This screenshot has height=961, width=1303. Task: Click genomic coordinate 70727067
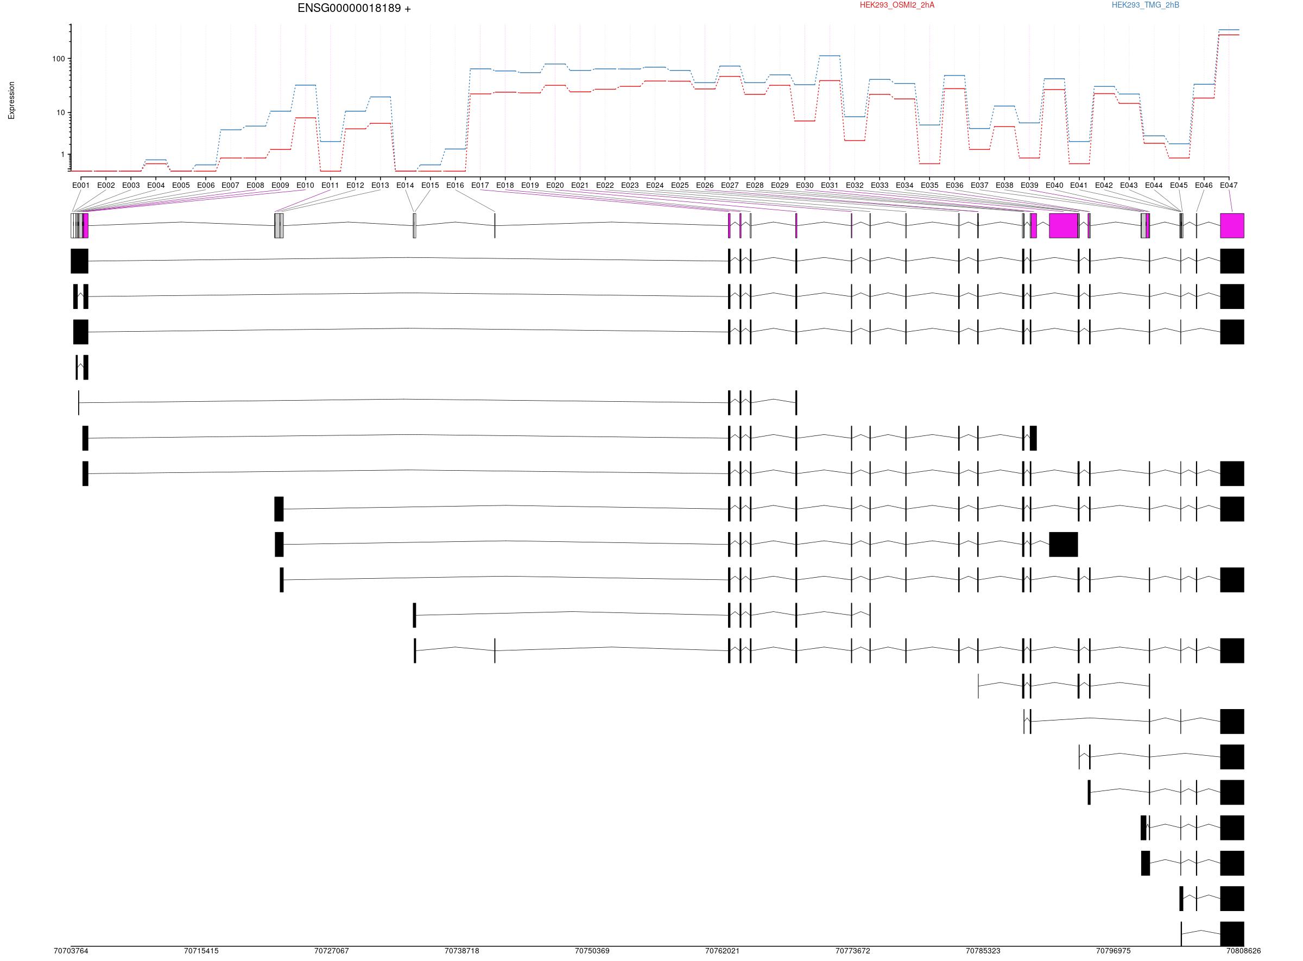[332, 951]
